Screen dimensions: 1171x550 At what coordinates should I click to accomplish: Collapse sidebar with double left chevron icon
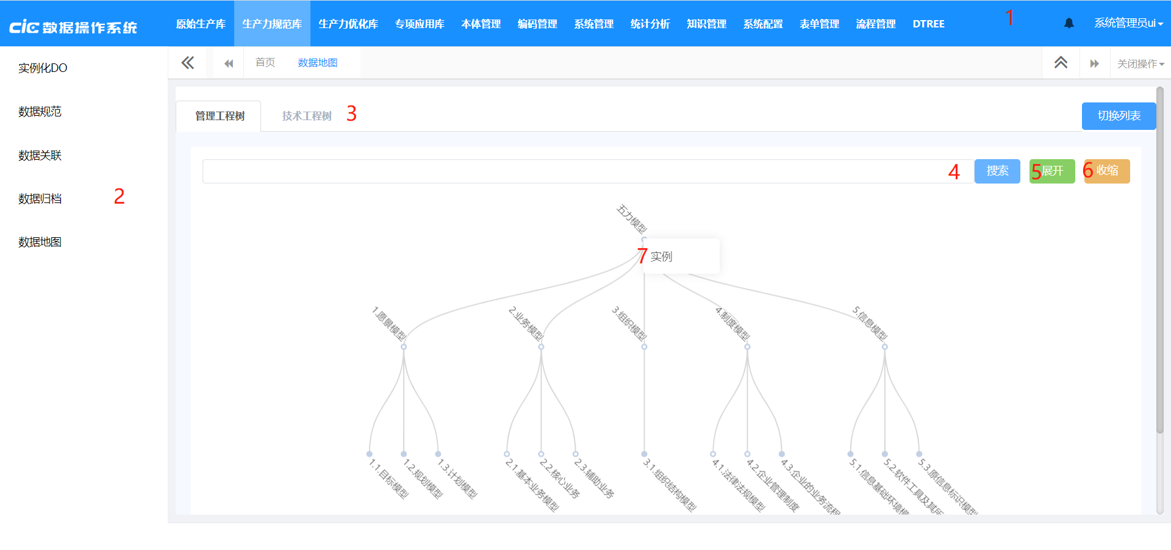[188, 63]
